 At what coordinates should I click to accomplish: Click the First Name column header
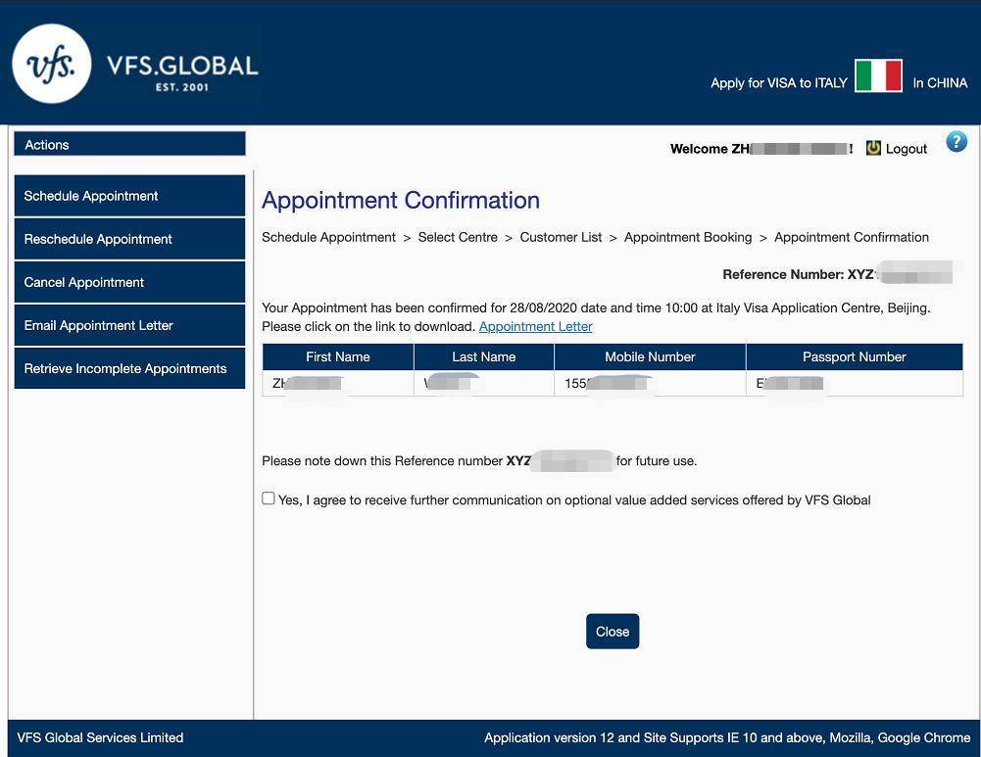click(x=338, y=356)
